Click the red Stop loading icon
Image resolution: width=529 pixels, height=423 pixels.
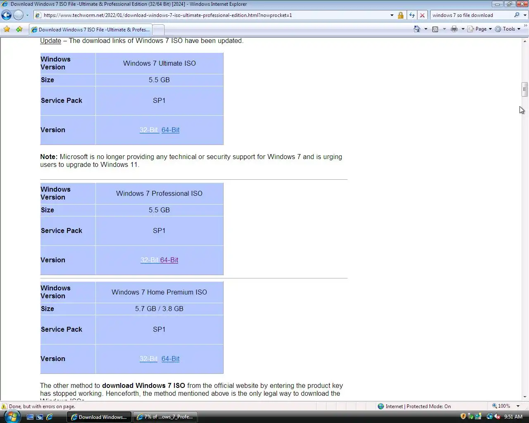pyautogui.click(x=422, y=15)
